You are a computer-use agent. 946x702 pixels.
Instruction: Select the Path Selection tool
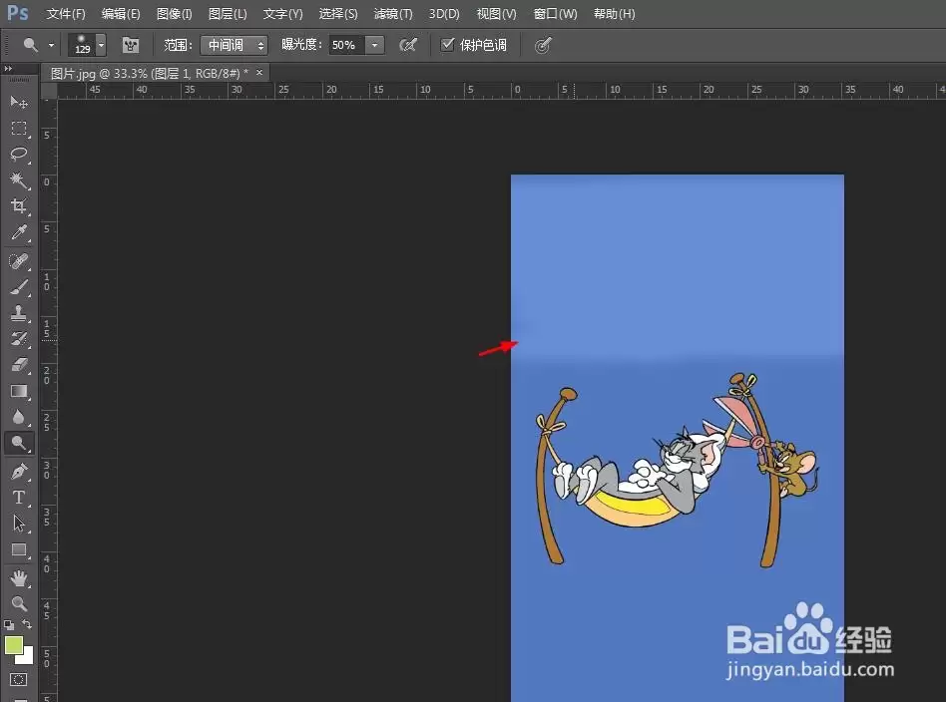19,523
